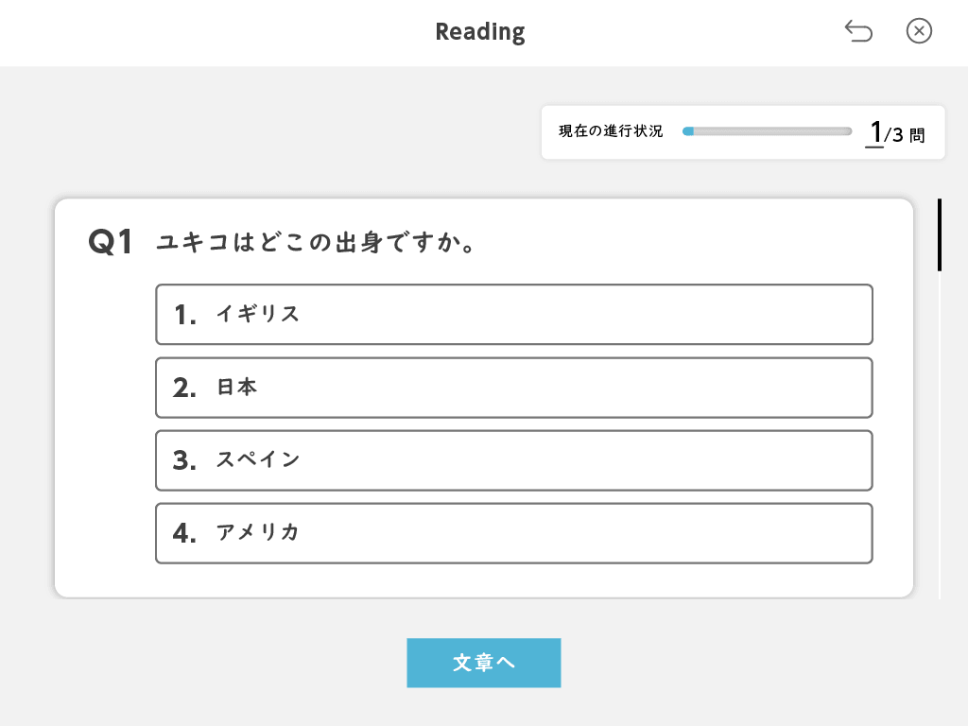
Task: Click the black scrollbar thumb
Action: 939,234
